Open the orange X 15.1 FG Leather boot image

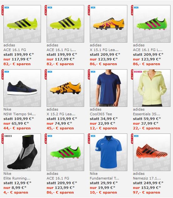(x=109, y=24)
